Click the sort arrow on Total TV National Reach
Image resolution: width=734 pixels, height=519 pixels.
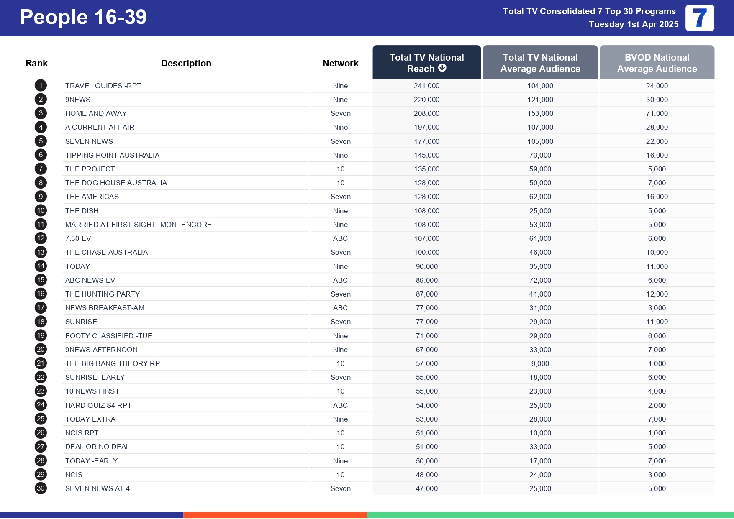click(442, 68)
